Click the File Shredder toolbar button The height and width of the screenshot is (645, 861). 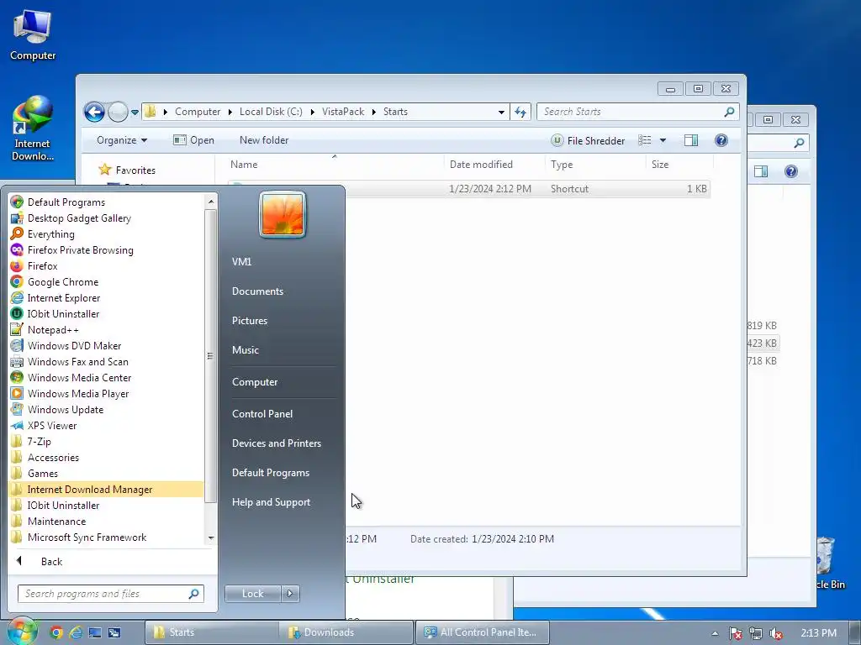(588, 140)
